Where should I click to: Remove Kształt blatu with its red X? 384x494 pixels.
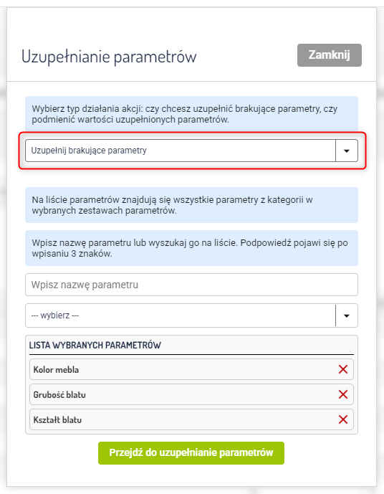click(342, 419)
